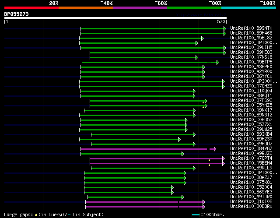This screenshot has height=218, width=280.
Task: Select the UniRef100_C5YMZ5 label
Action: tap(251, 105)
